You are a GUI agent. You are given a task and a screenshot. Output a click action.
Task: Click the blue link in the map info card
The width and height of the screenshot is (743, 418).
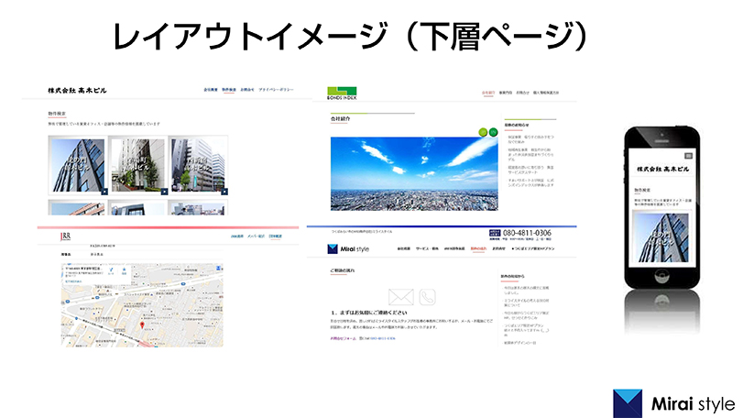[x=73, y=281]
